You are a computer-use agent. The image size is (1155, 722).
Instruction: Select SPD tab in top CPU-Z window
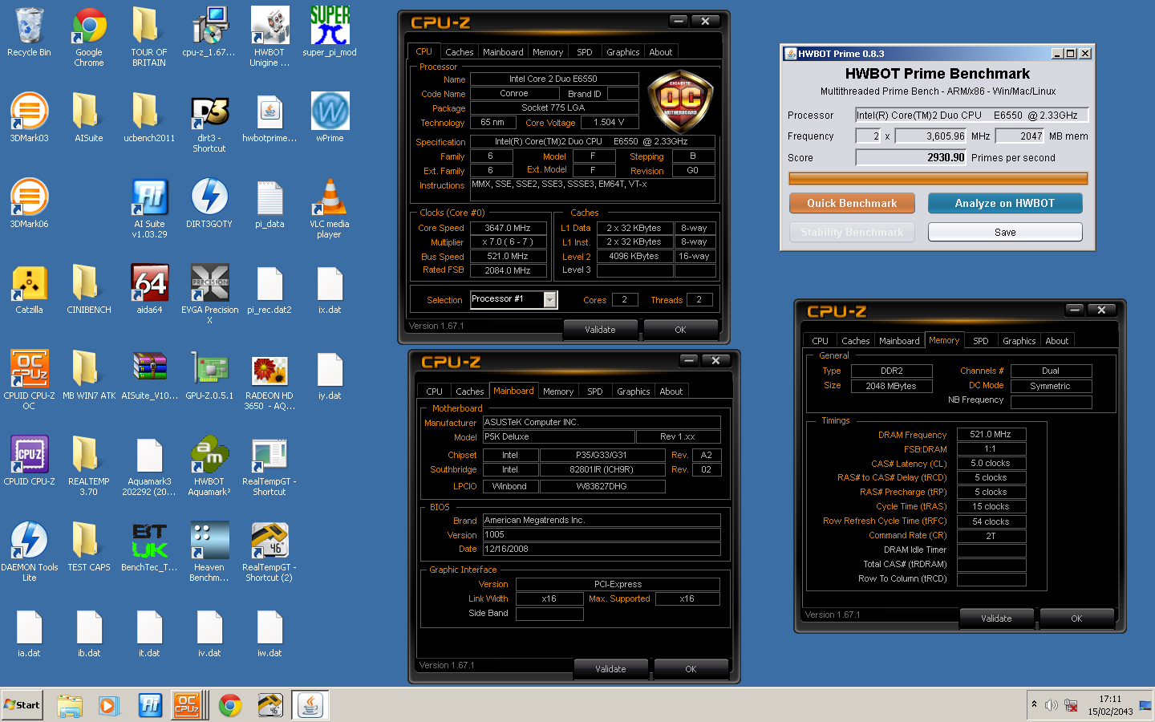pyautogui.click(x=585, y=52)
